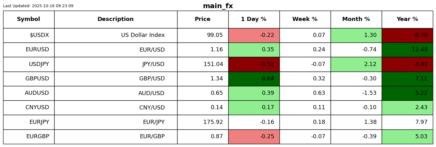
Task: Click the 1 Day % header
Action: tap(254, 19)
